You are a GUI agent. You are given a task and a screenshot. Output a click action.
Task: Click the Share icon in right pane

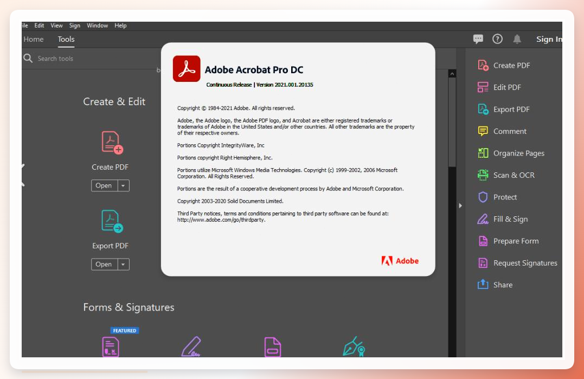[483, 285]
